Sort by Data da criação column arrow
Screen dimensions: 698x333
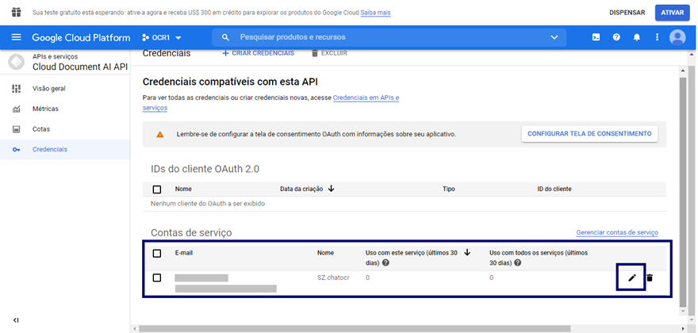click(331, 189)
